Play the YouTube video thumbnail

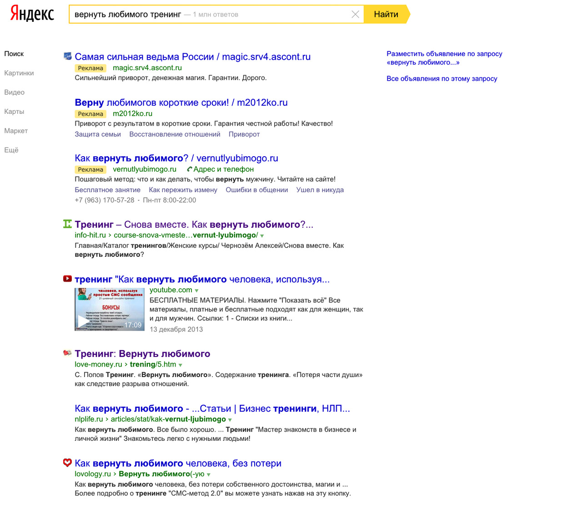(x=110, y=309)
